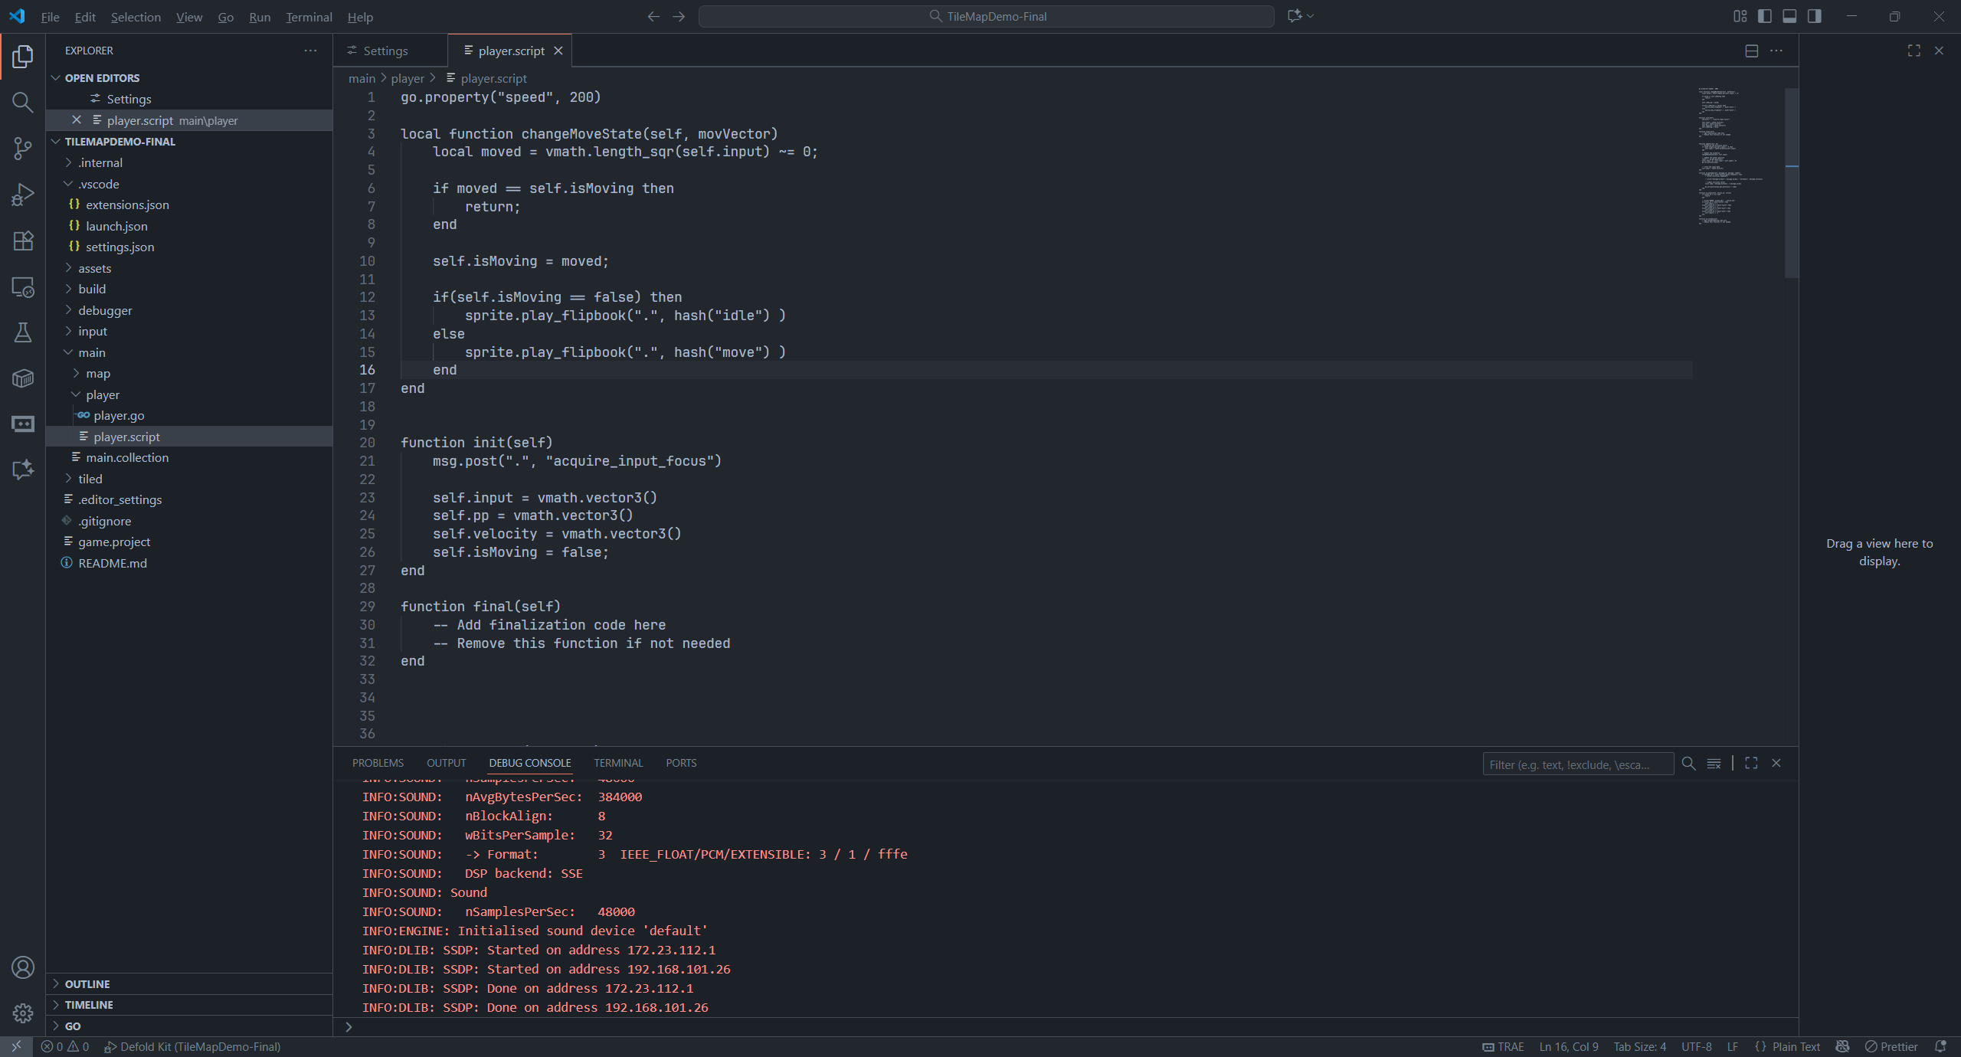Image resolution: width=1961 pixels, height=1057 pixels.
Task: Open Remote Explorer in activity bar
Action: coord(23,286)
